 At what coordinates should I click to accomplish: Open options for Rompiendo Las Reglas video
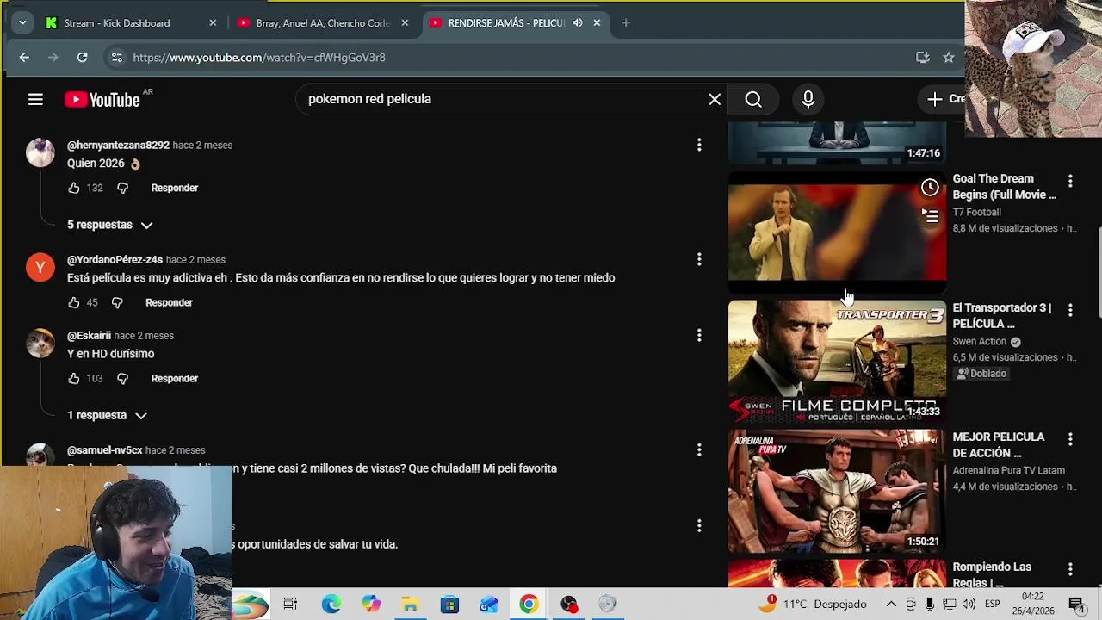[x=1070, y=569]
